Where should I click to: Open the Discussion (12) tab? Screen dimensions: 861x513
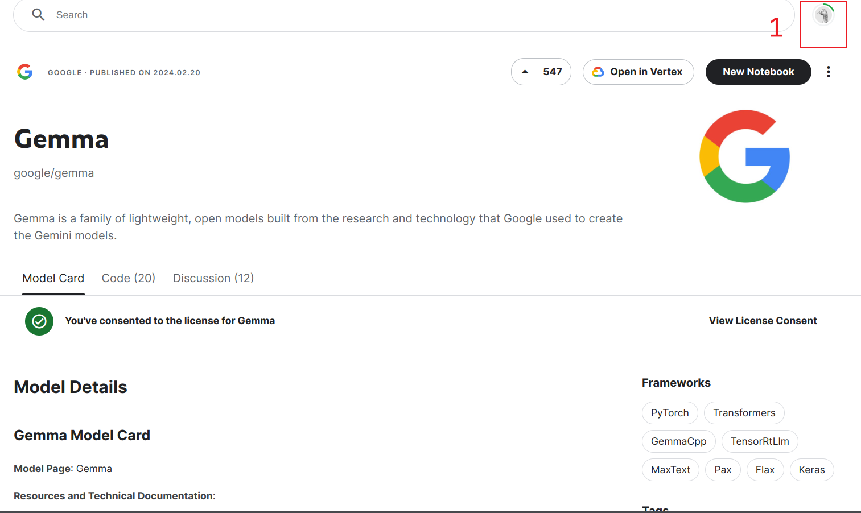click(x=213, y=278)
